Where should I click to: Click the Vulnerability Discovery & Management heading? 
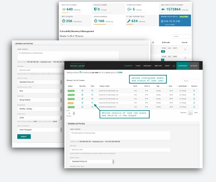click(x=77, y=31)
